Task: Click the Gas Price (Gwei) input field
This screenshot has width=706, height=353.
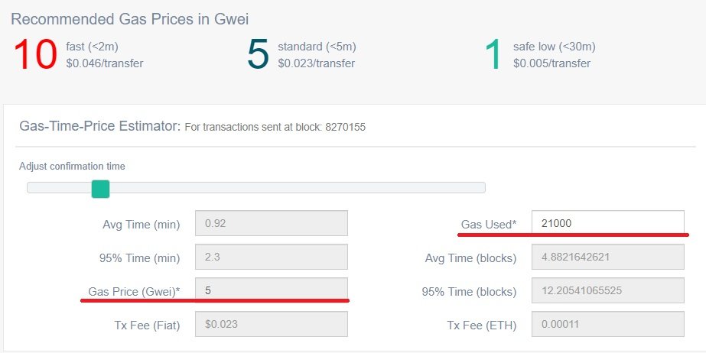Action: point(272,290)
